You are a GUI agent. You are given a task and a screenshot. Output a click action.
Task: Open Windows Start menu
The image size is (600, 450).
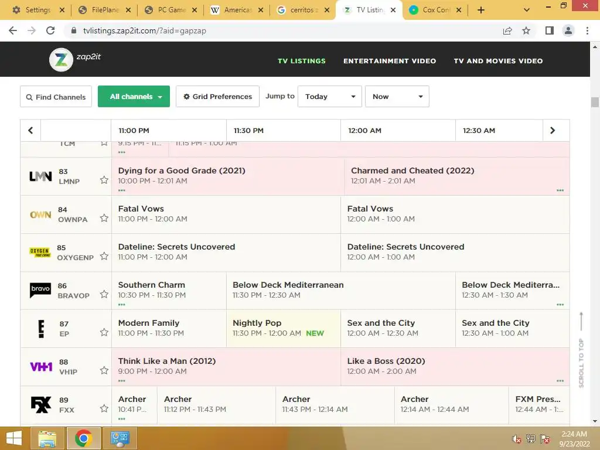click(14, 438)
